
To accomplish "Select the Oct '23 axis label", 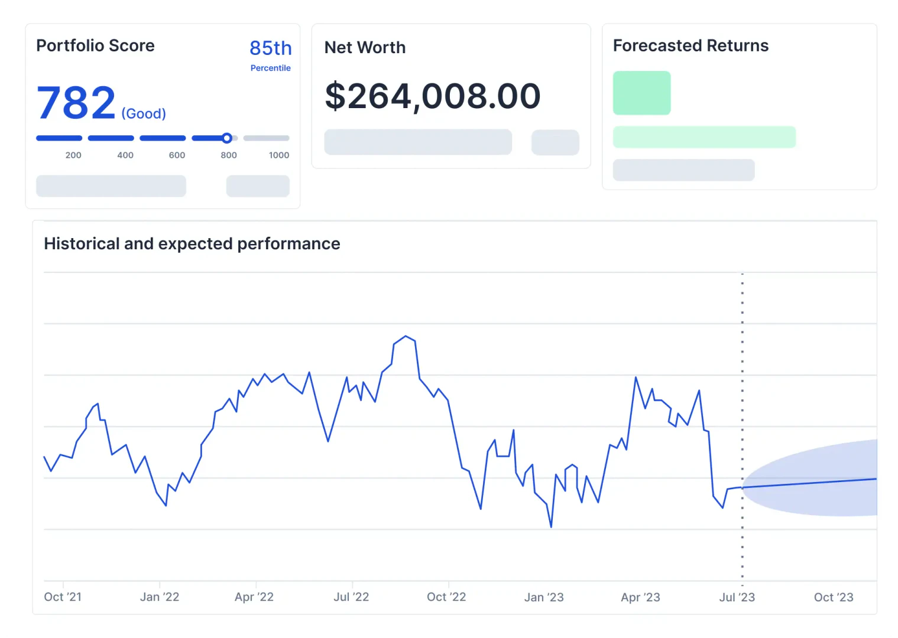I will pyautogui.click(x=833, y=597).
